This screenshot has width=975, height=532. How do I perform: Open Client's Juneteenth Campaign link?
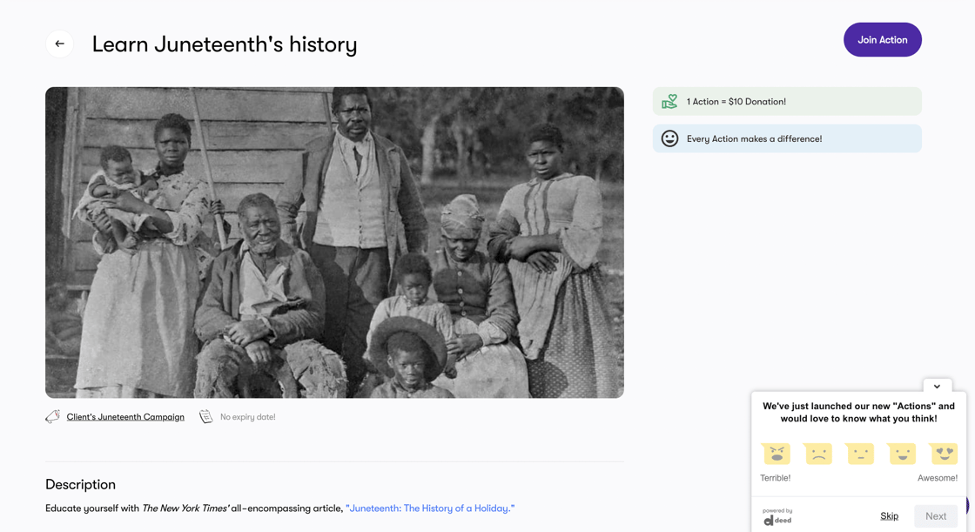125,417
